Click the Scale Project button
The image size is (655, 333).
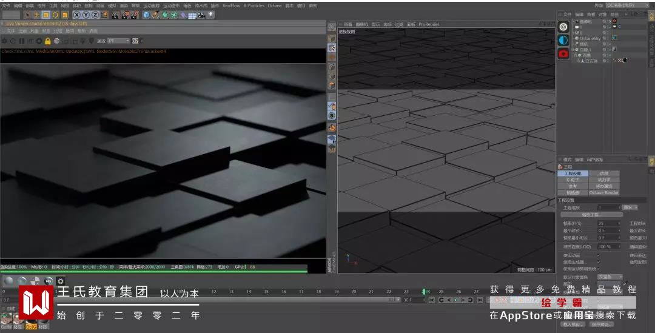click(591, 215)
